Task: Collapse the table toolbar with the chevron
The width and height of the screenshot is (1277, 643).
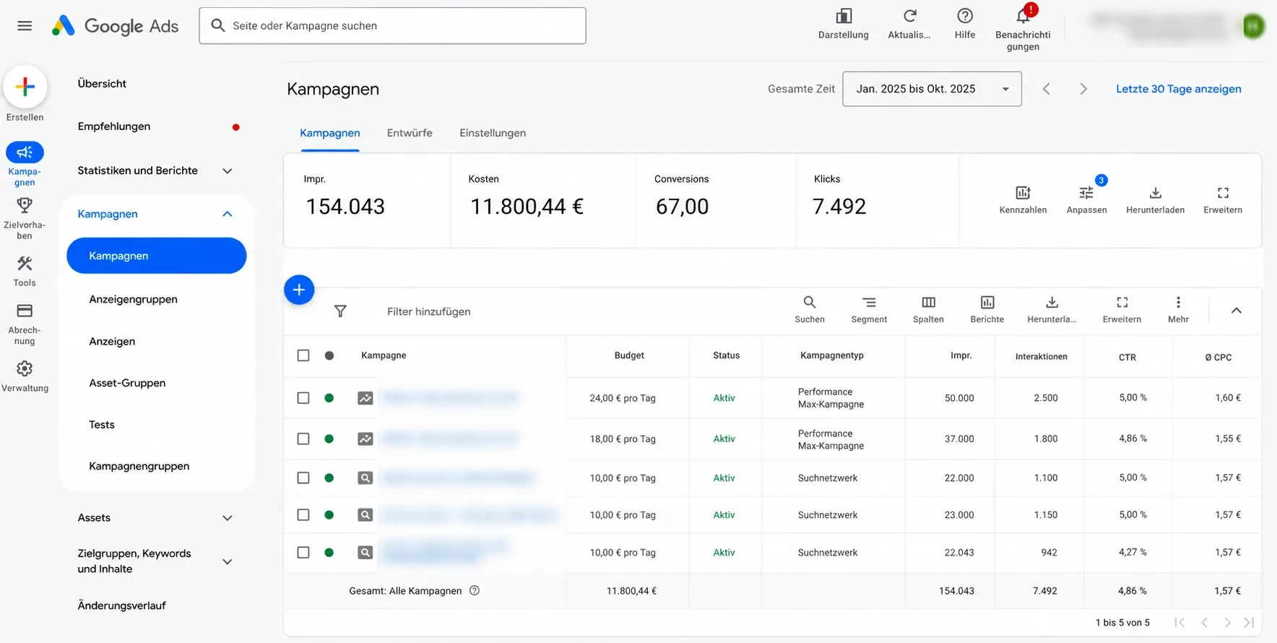Action: tap(1236, 311)
